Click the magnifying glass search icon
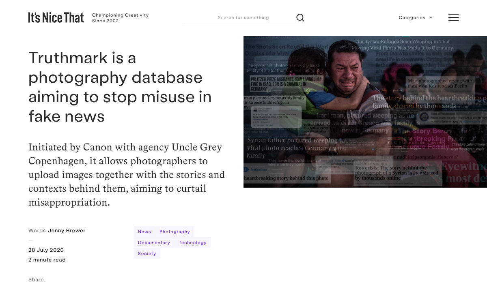The width and height of the screenshot is (487, 283). click(300, 17)
